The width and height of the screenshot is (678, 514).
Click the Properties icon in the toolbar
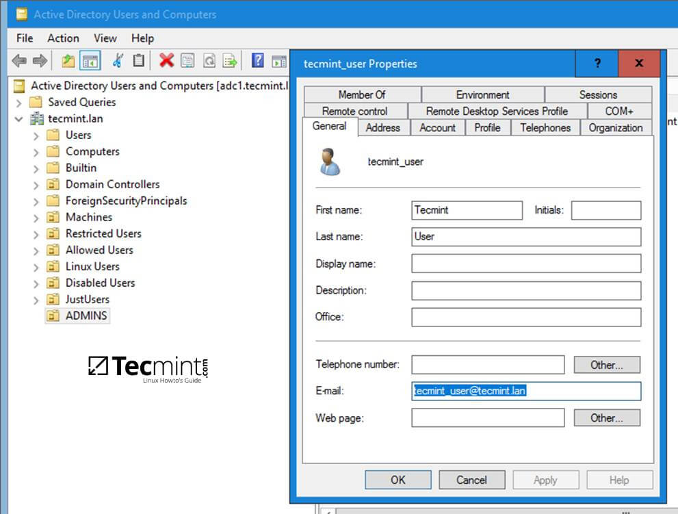tap(186, 61)
